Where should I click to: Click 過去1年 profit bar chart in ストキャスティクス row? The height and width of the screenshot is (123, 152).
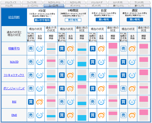pyautogui.click(x=82, y=75)
